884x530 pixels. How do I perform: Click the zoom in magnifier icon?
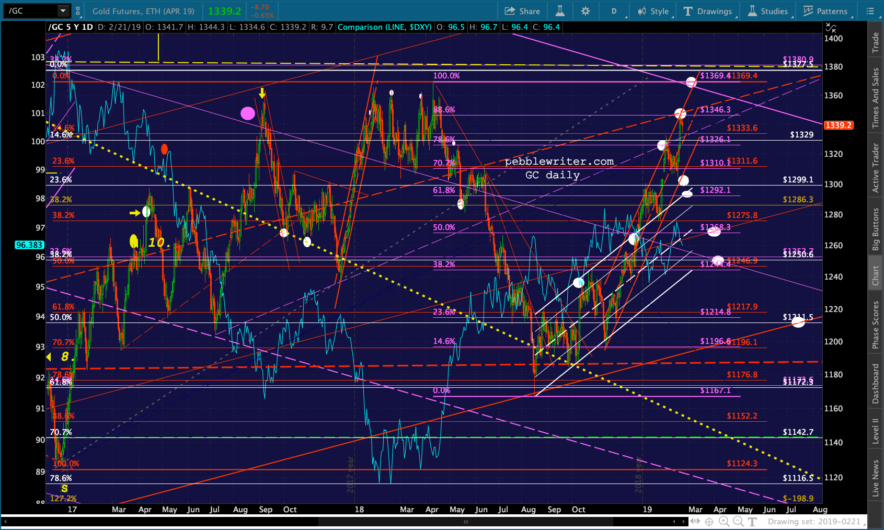[x=724, y=521]
